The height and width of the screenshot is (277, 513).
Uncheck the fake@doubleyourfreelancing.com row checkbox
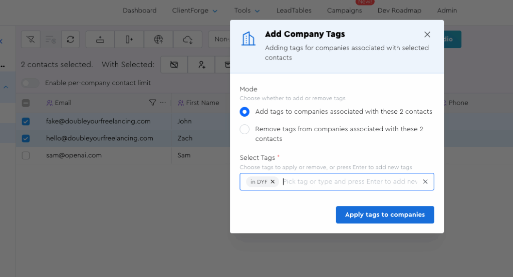26,121
